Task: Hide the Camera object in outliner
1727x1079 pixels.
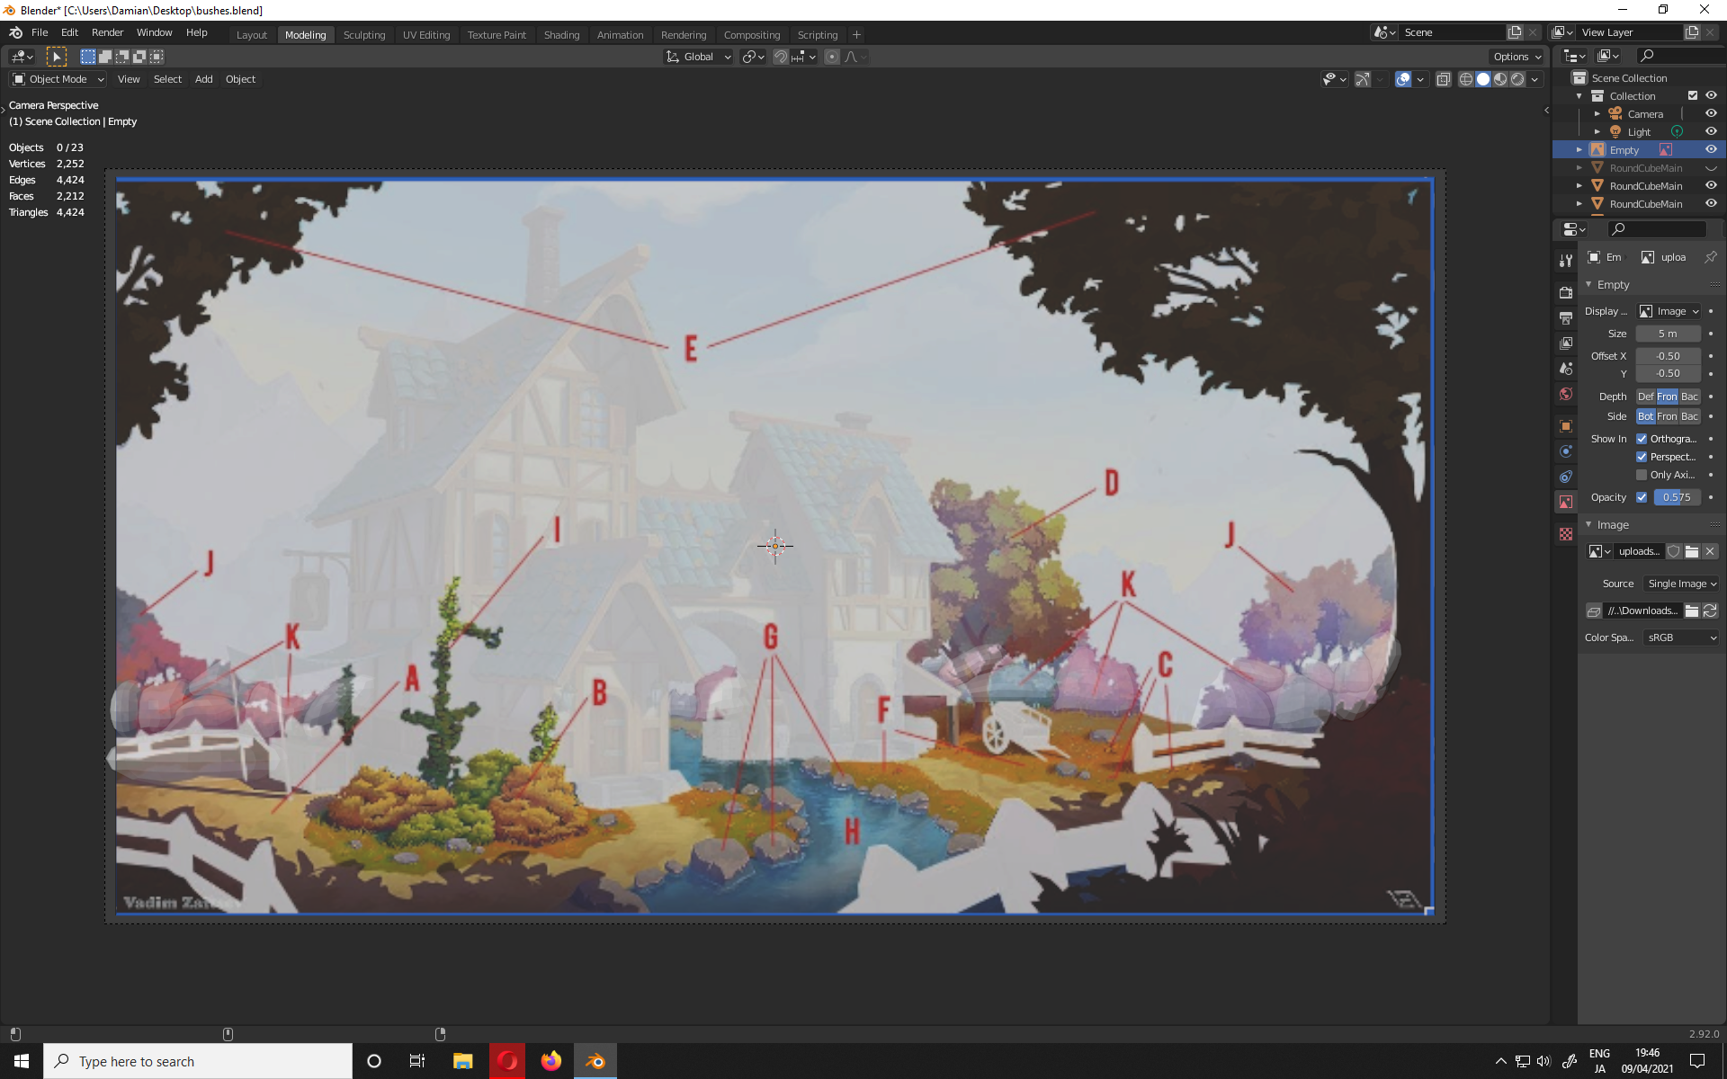Action: coord(1711,113)
